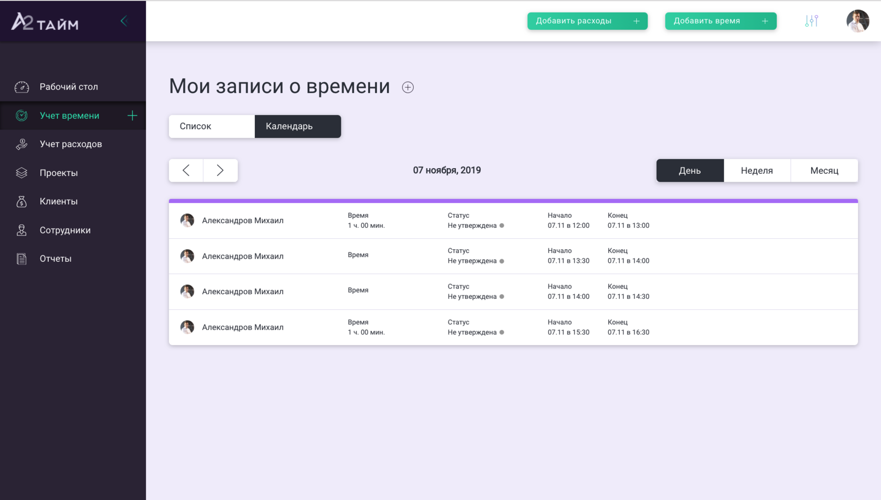Click date label 07 ноября, 2019
This screenshot has width=881, height=500.
(447, 170)
